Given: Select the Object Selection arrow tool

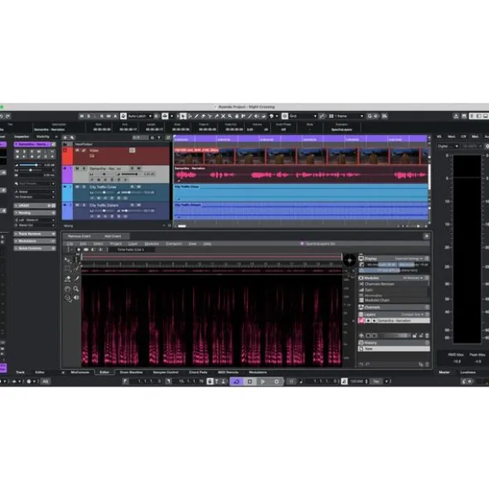Looking at the screenshot, I should pos(183,116).
